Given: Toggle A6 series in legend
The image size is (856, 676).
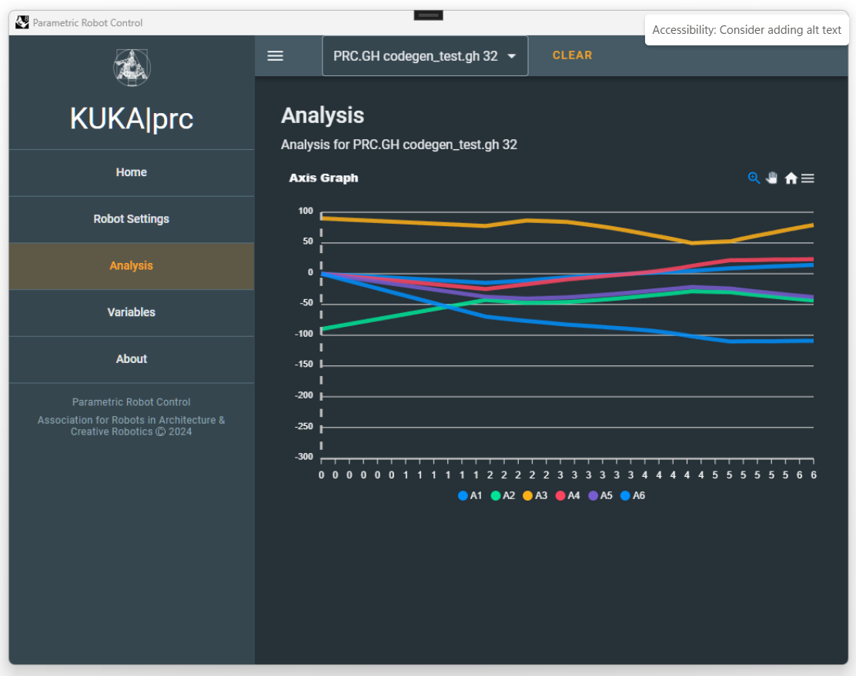Looking at the screenshot, I should (x=634, y=495).
